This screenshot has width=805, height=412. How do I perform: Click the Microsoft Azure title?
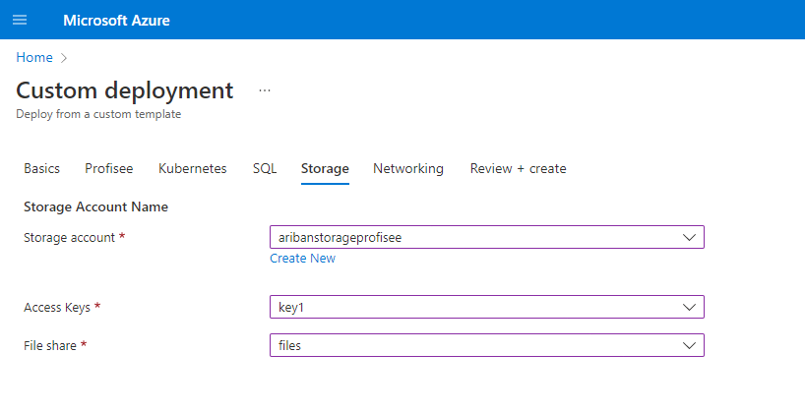(x=116, y=20)
